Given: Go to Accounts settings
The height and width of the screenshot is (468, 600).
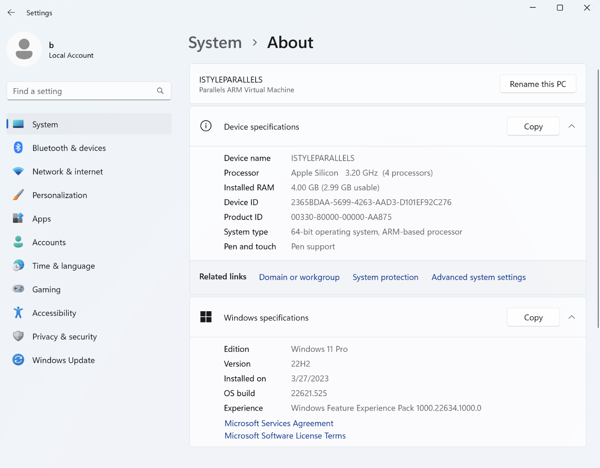Looking at the screenshot, I should pos(49,243).
